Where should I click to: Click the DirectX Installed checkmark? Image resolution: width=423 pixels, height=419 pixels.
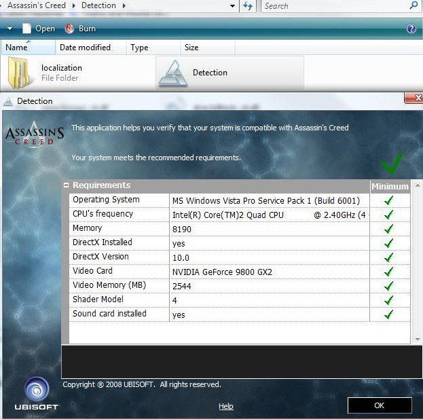tap(389, 243)
